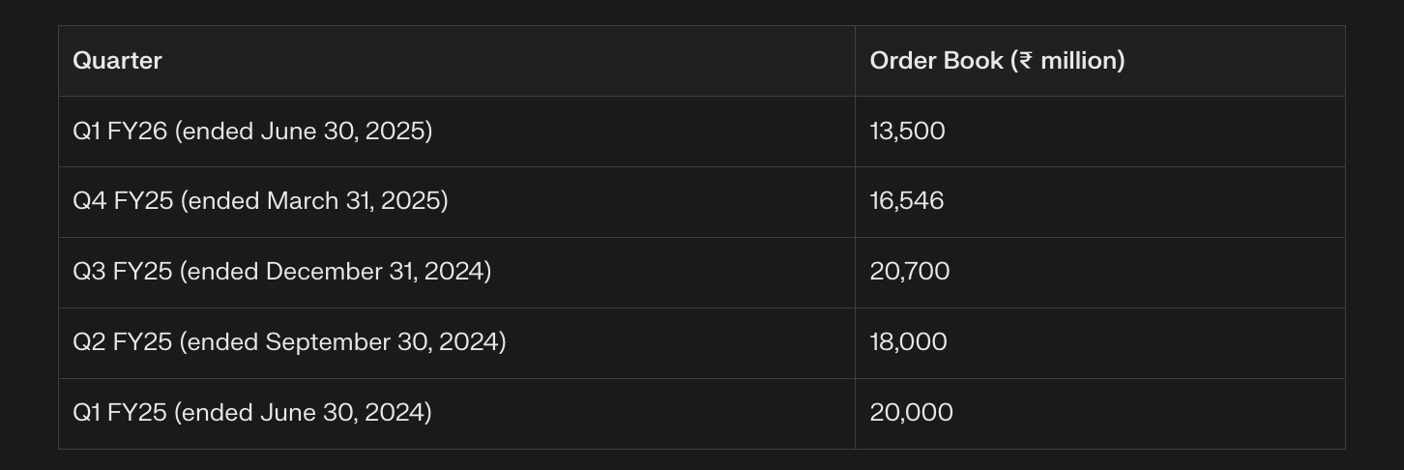The height and width of the screenshot is (470, 1404).
Task: Click the word "million" in the header
Action: click(x=1079, y=61)
